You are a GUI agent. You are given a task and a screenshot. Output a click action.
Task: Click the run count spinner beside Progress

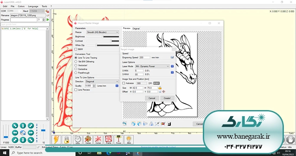44,19
